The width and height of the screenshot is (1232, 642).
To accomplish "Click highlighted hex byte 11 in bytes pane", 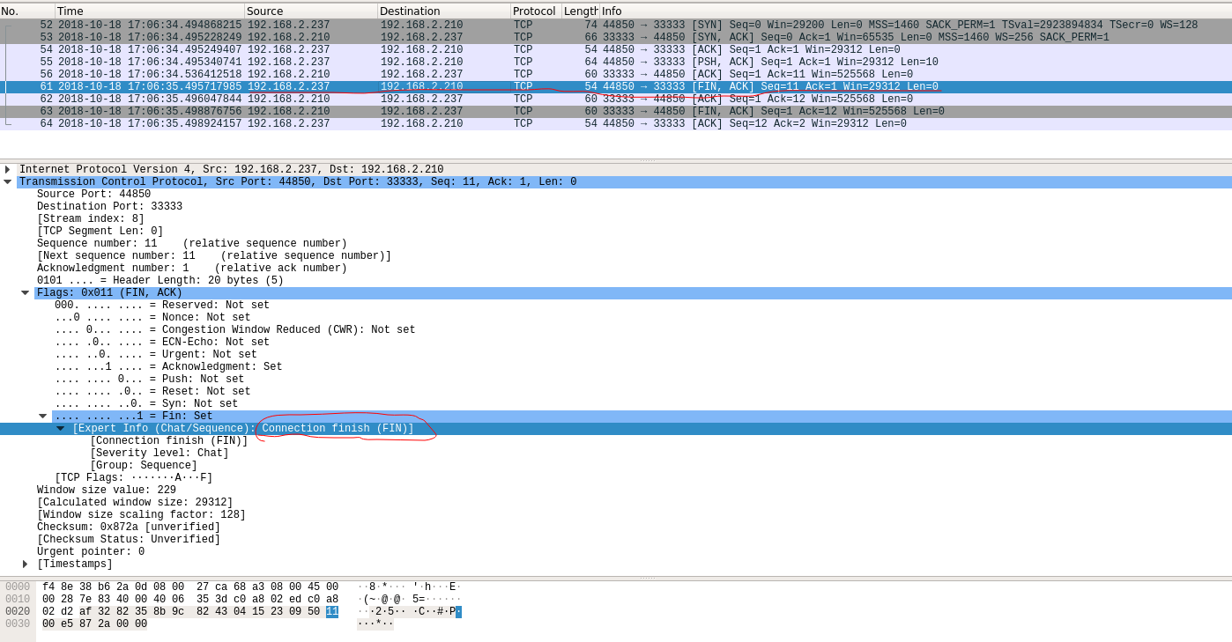I will tap(332, 612).
